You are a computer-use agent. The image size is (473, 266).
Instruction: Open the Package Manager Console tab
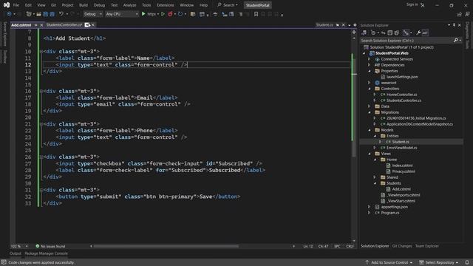tap(46, 253)
